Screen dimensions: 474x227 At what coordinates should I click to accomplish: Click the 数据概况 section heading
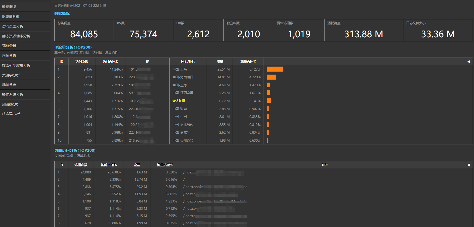(x=62, y=14)
